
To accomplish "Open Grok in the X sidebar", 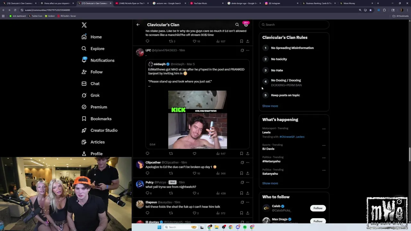I will 91,95.
